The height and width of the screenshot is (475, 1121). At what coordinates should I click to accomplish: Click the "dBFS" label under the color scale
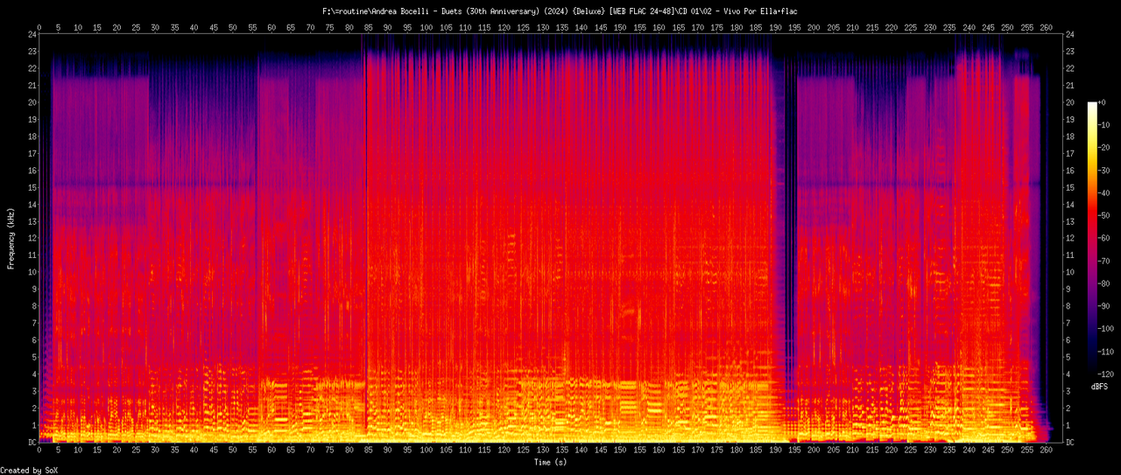1099,386
